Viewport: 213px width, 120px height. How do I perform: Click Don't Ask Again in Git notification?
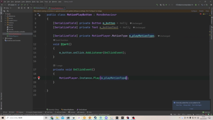click(x=197, y=105)
